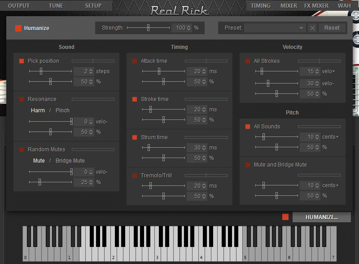Adjust the Resonance percent slider

(50, 132)
